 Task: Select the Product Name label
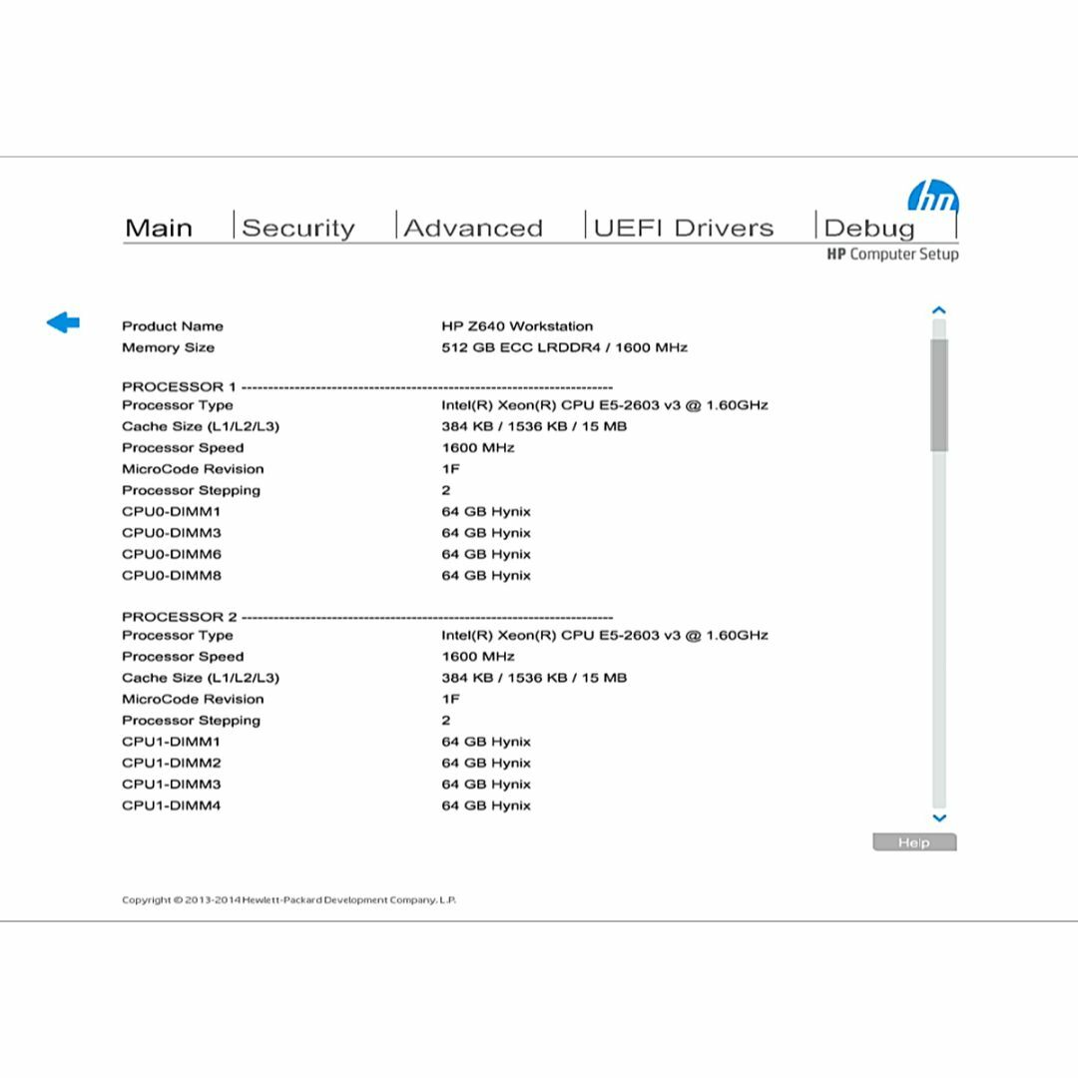pyautogui.click(x=173, y=325)
